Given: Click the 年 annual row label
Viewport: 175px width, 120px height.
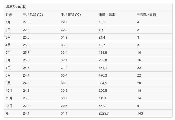Looking at the screenshot, I should click(7, 113).
